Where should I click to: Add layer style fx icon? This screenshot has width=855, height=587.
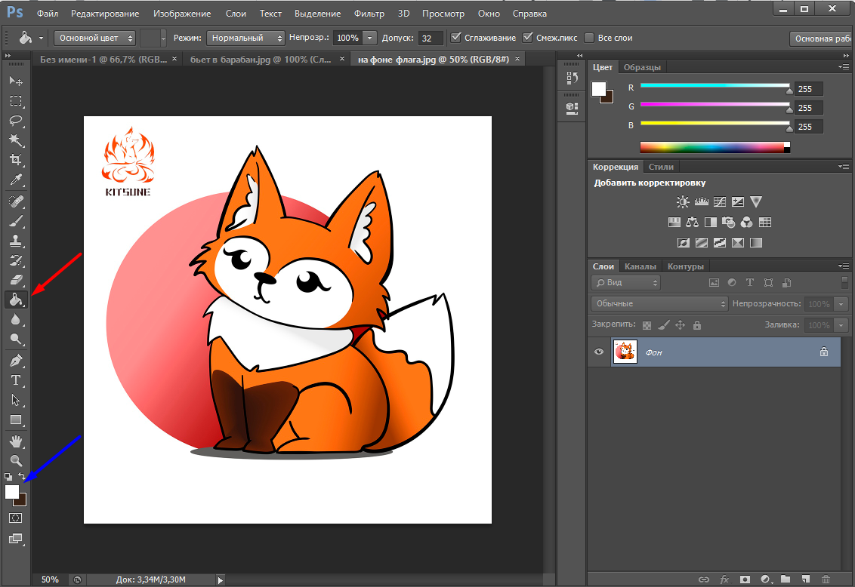point(724,579)
